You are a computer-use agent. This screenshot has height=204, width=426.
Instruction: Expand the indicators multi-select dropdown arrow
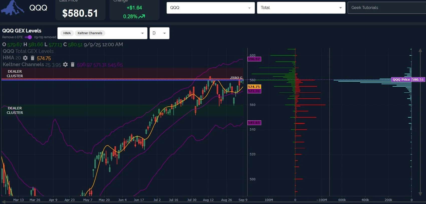point(143,33)
